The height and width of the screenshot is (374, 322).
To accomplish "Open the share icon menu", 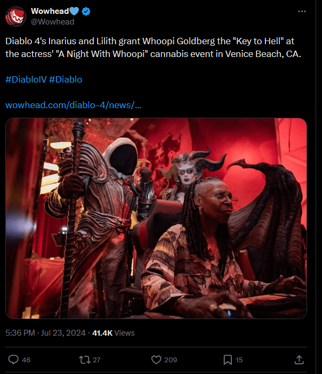I will tap(299, 360).
